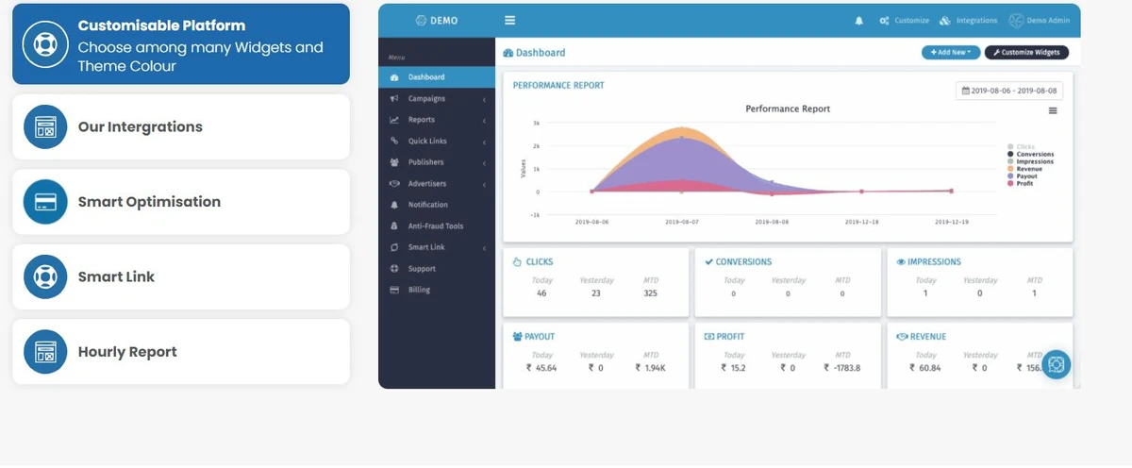Click the Our Intergrations card icon
Screen dimensions: 1132x468
pyautogui.click(x=45, y=126)
